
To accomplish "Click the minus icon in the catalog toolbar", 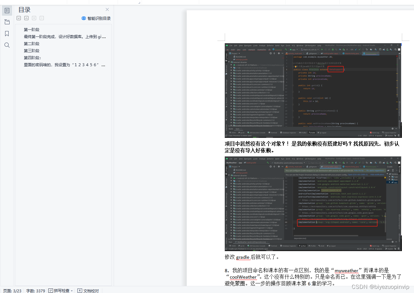I will (42, 18).
